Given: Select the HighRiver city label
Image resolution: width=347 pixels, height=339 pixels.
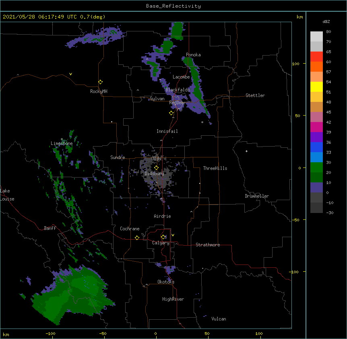Looking at the screenshot, I should coord(173,299).
